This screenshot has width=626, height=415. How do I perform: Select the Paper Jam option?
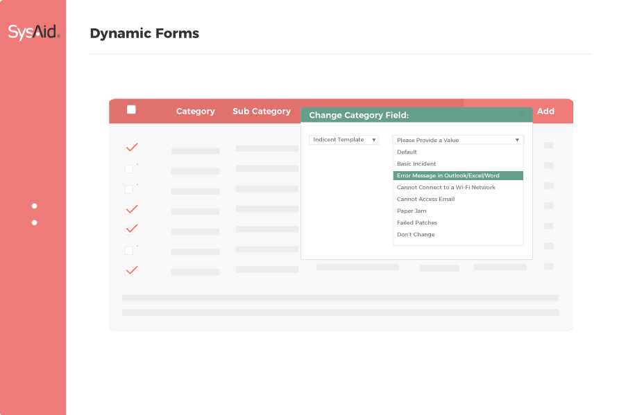point(458,211)
